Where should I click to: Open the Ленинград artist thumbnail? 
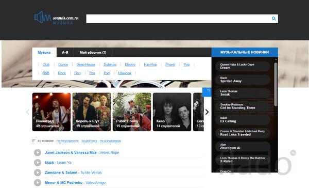[51, 112]
